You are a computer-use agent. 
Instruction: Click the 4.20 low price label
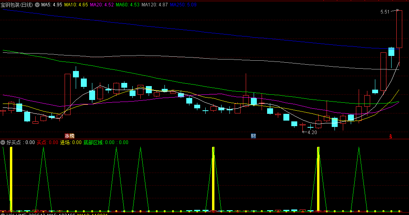[312, 132]
